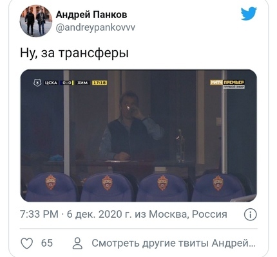Click the league shield icon in scoreboard
277x257 pixels.
pos(37,83)
